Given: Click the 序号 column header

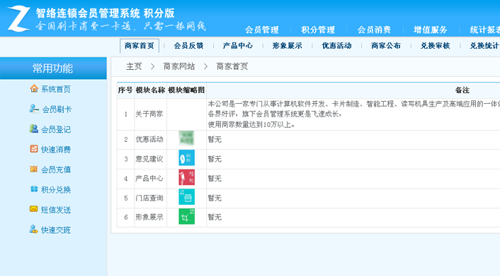Looking at the screenshot, I should [125, 90].
